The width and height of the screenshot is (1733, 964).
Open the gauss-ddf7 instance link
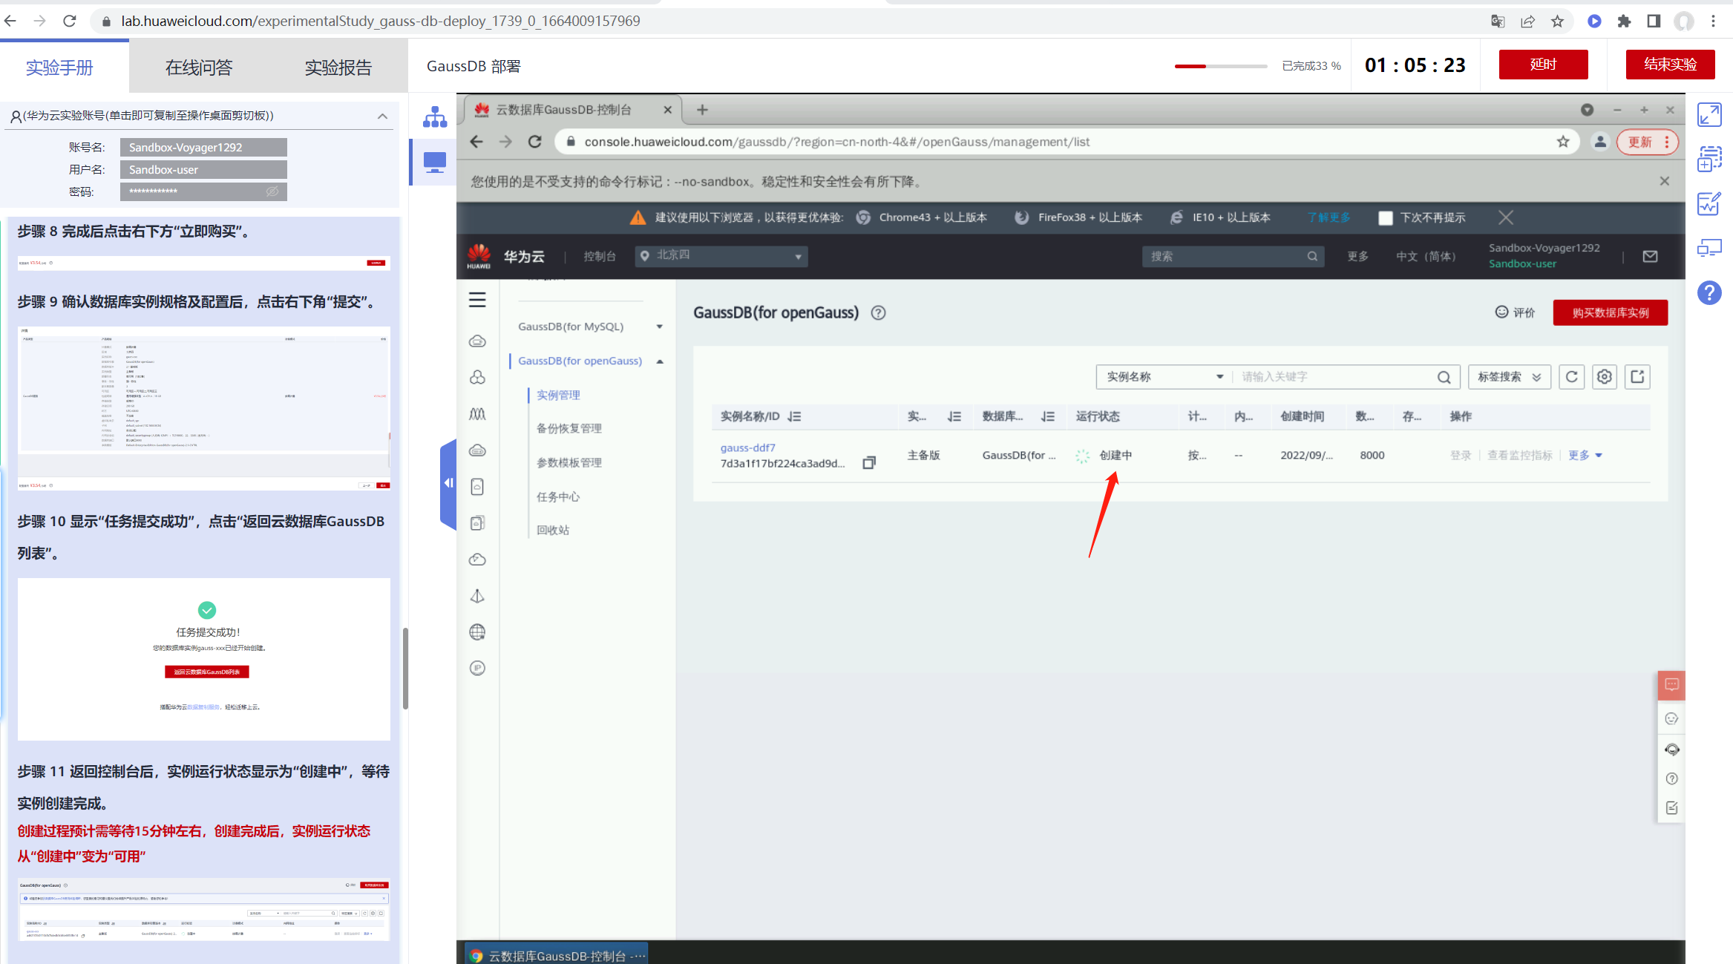tap(747, 447)
